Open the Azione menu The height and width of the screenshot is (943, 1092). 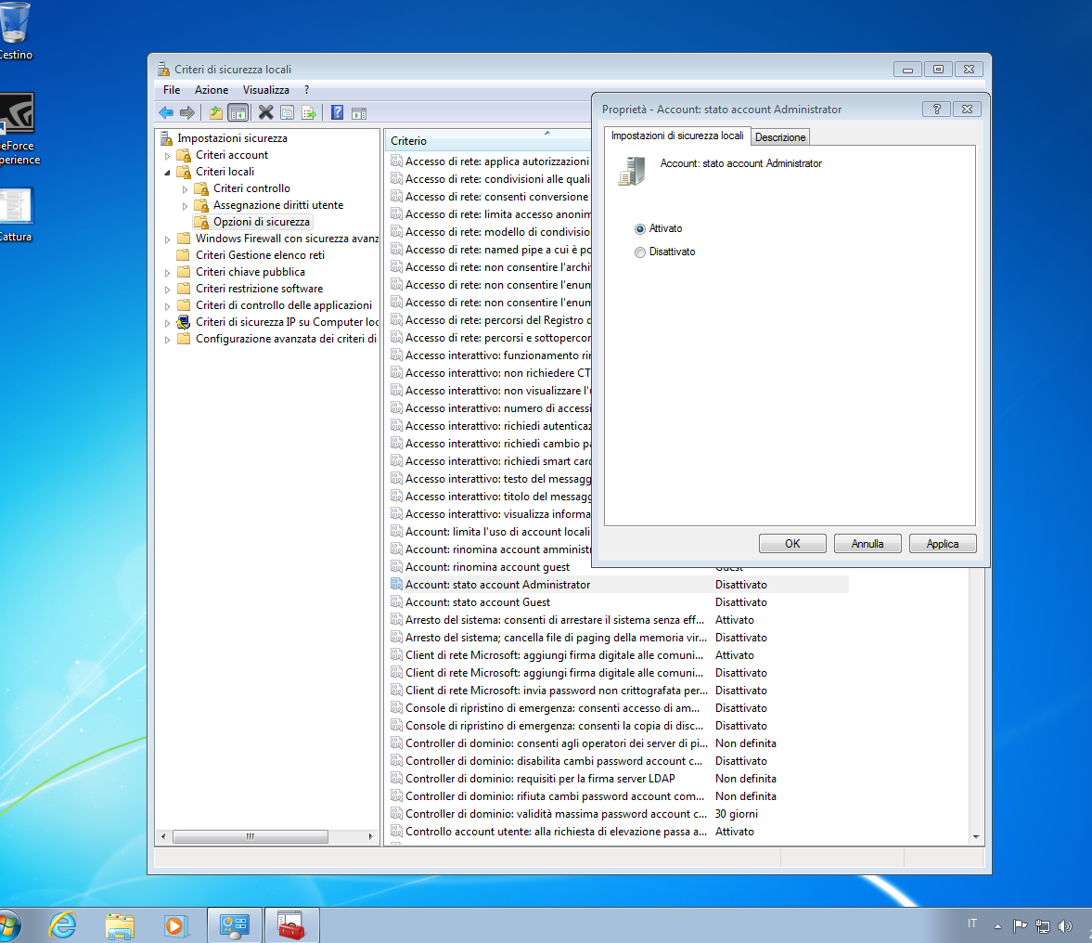coord(211,90)
